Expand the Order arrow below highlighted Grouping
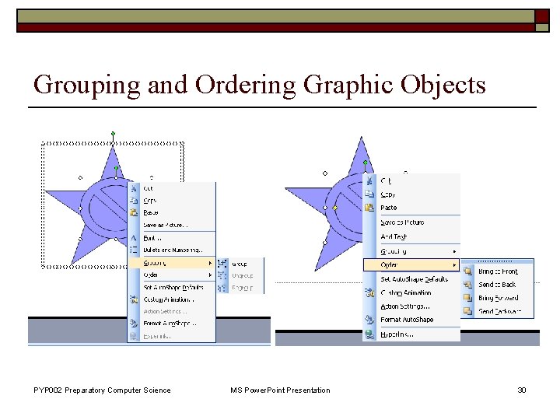Image resolution: width=560 pixels, height=420 pixels. tap(210, 275)
